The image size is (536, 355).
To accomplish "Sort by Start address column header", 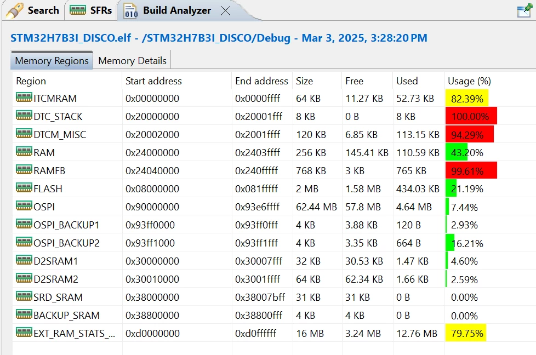I will point(153,81).
